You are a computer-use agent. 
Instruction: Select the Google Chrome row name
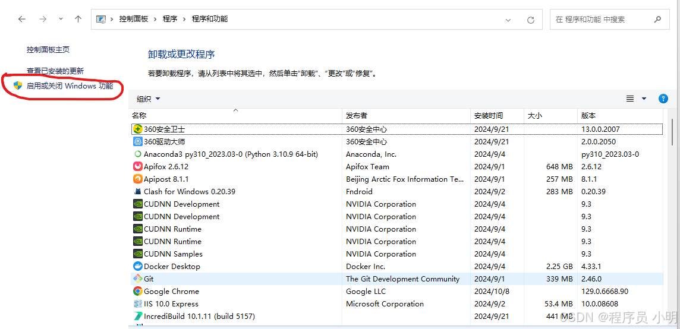pyautogui.click(x=171, y=291)
